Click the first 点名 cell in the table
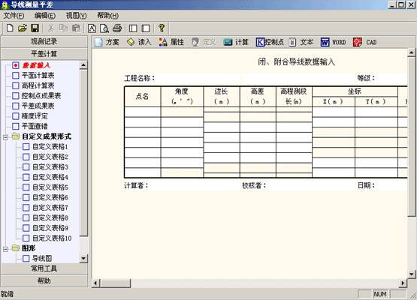 click(x=143, y=112)
